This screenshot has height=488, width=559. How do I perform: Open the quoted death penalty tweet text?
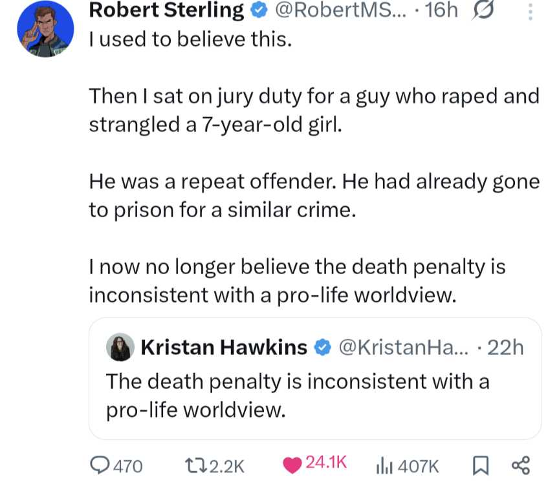coord(298,394)
